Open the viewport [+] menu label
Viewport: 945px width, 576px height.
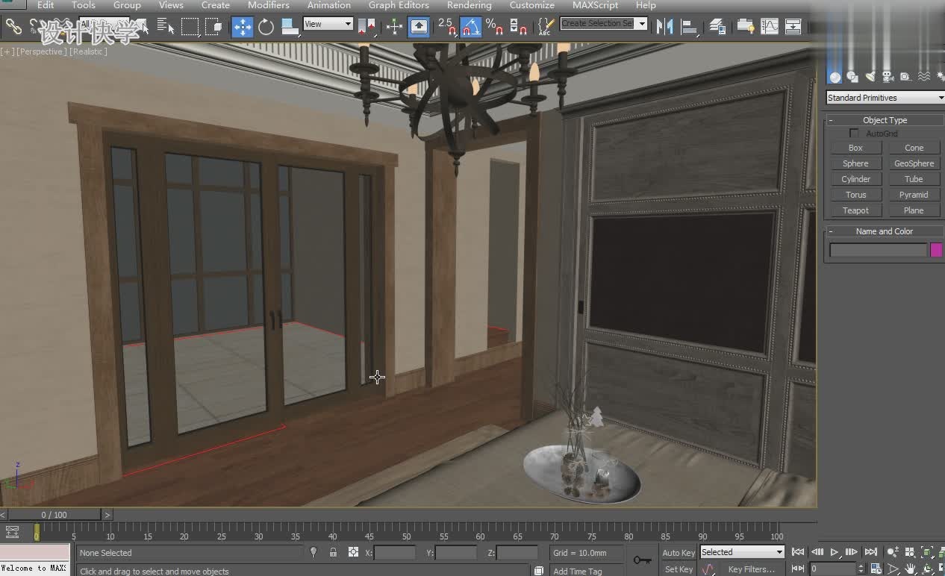[x=7, y=51]
